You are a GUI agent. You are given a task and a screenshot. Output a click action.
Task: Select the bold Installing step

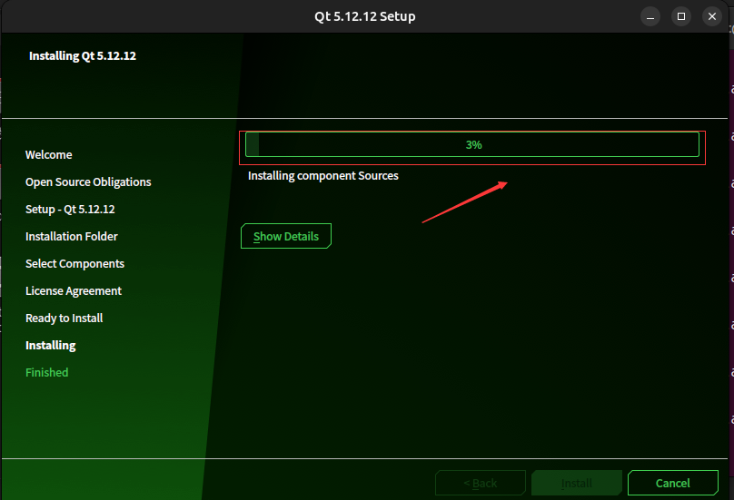51,345
